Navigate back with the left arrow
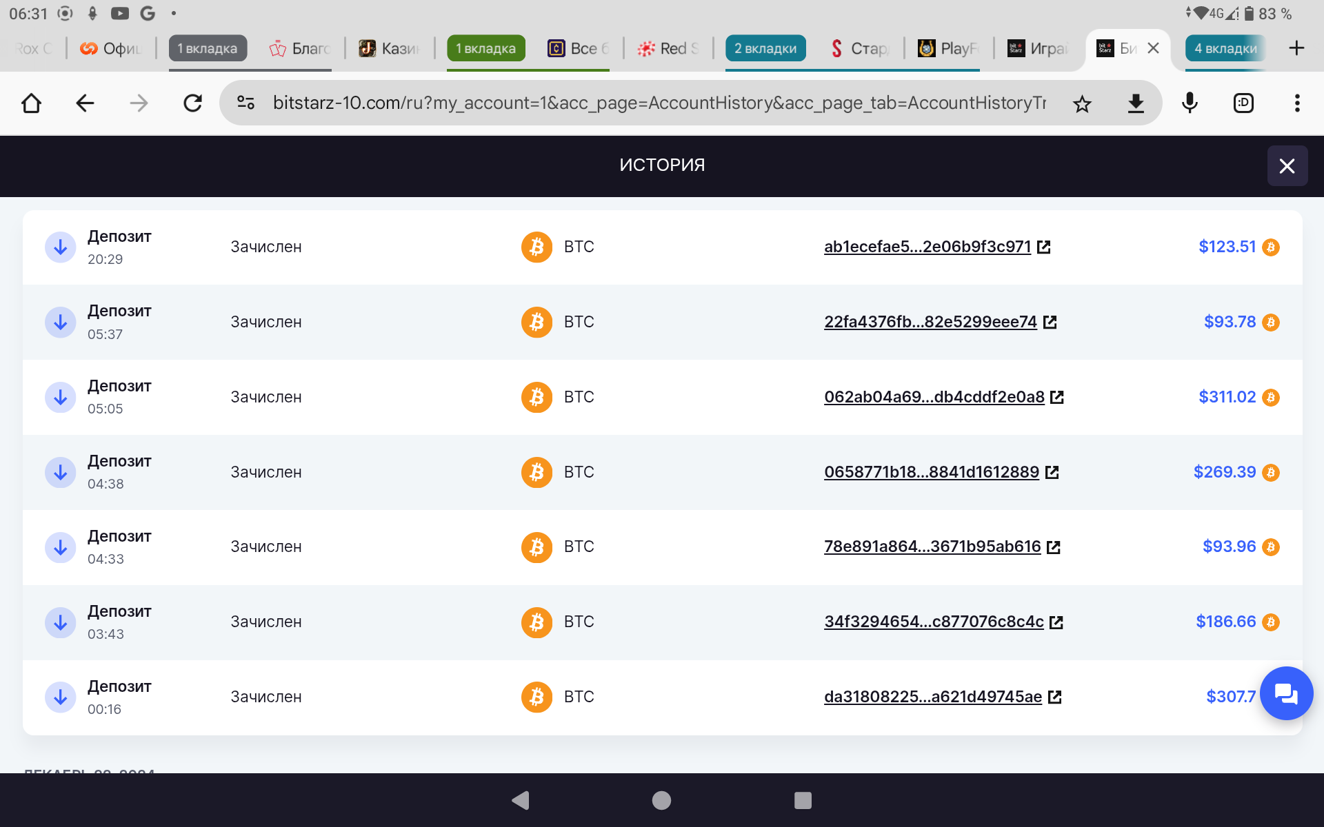This screenshot has width=1324, height=827. tap(85, 103)
